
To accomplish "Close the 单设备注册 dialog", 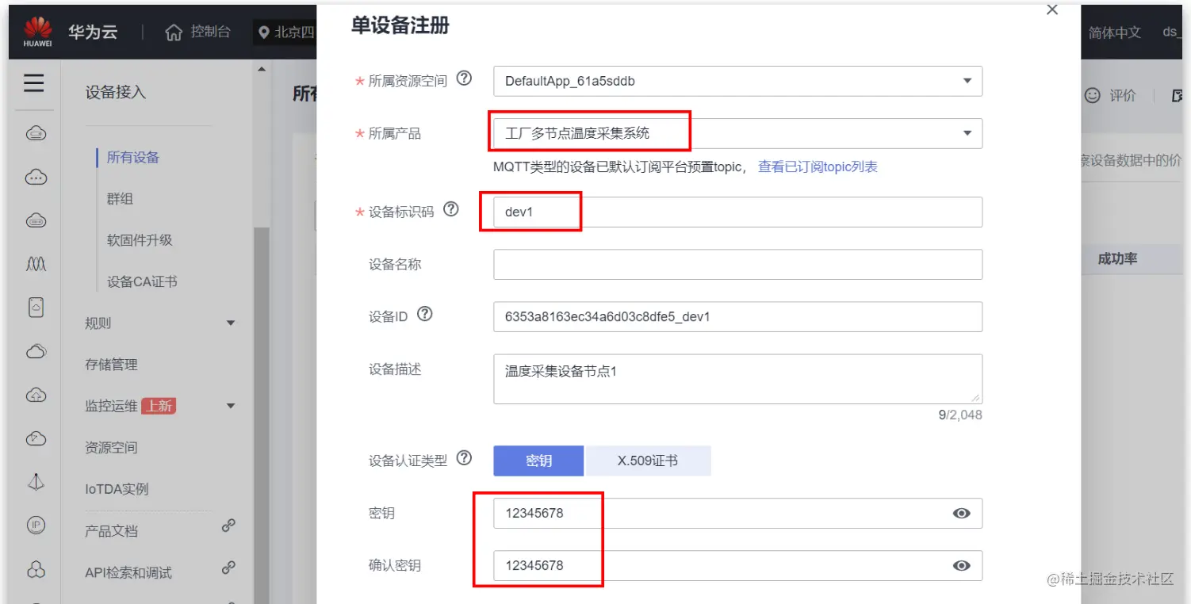I will click(1052, 10).
